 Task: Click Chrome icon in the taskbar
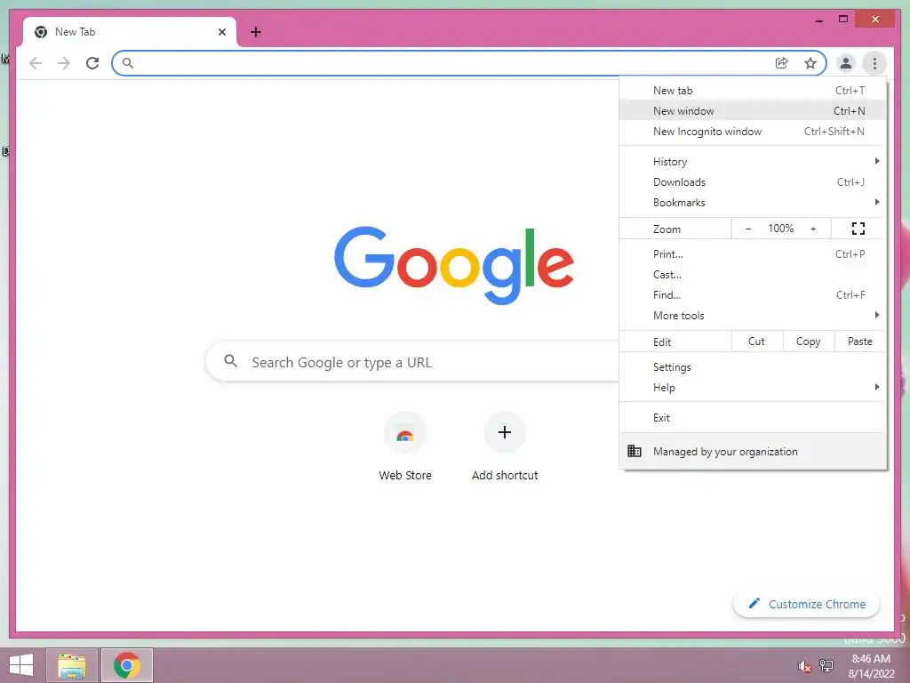[127, 665]
